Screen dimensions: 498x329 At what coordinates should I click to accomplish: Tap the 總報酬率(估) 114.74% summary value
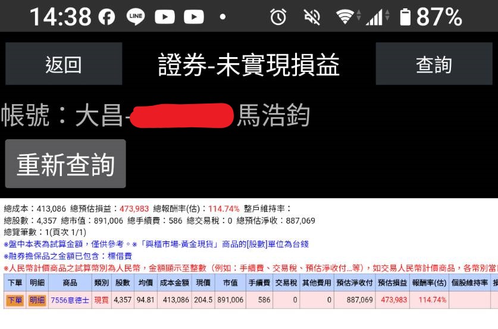click(x=196, y=209)
